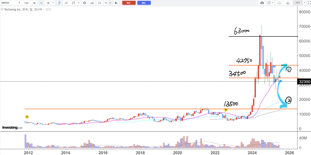The image size is (311, 155).
Task: Click the tall volume bar at 2012
Action: click(x=26, y=141)
